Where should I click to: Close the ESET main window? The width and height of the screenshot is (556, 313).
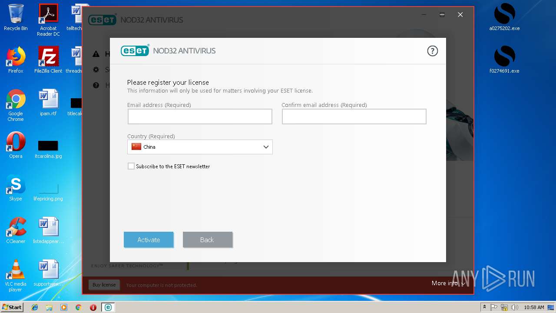tap(460, 15)
